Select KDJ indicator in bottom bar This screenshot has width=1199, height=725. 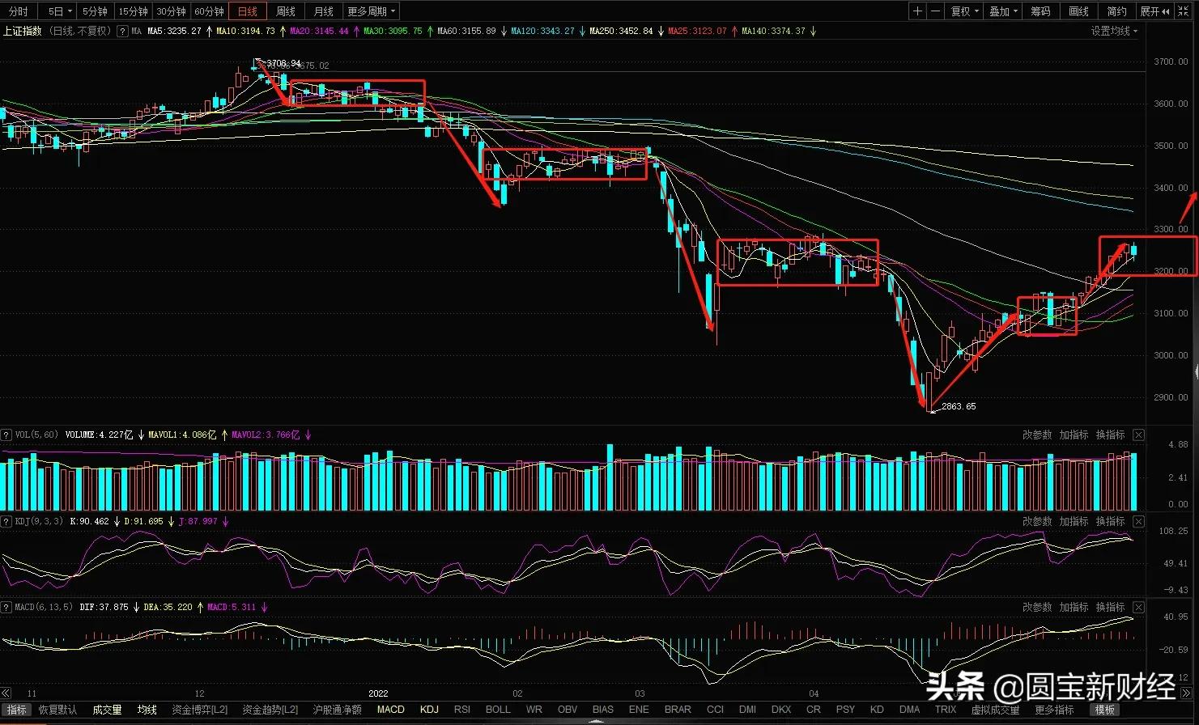[x=429, y=710]
